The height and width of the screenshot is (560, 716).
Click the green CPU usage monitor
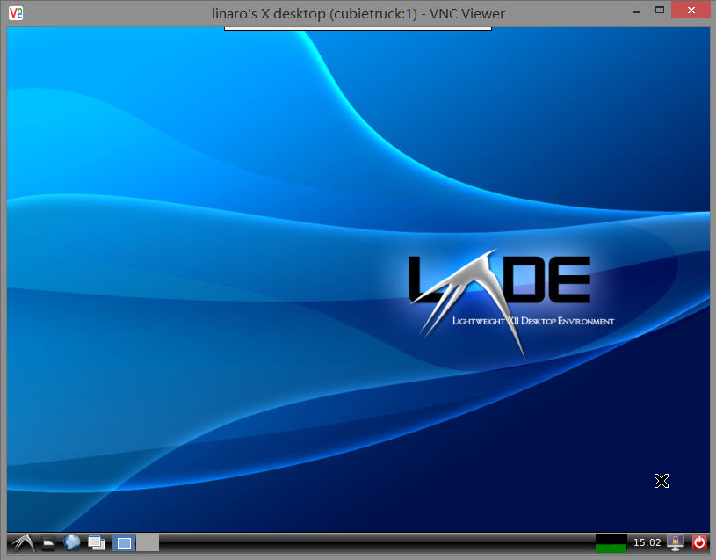(x=611, y=542)
